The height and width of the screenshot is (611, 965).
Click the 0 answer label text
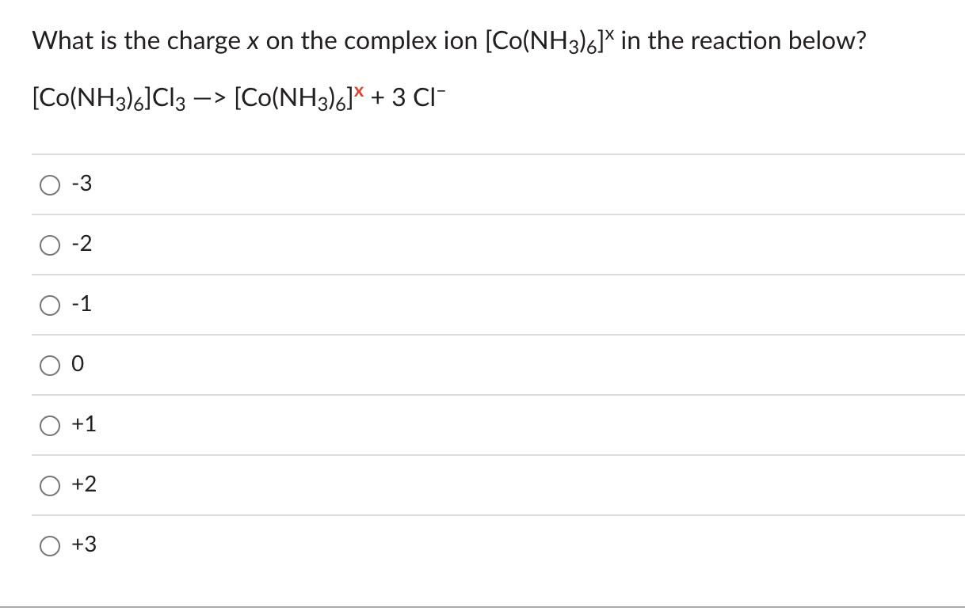78,364
